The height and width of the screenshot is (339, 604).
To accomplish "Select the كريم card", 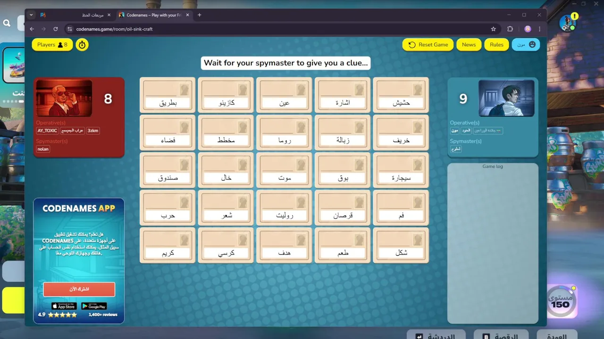I will (168, 245).
